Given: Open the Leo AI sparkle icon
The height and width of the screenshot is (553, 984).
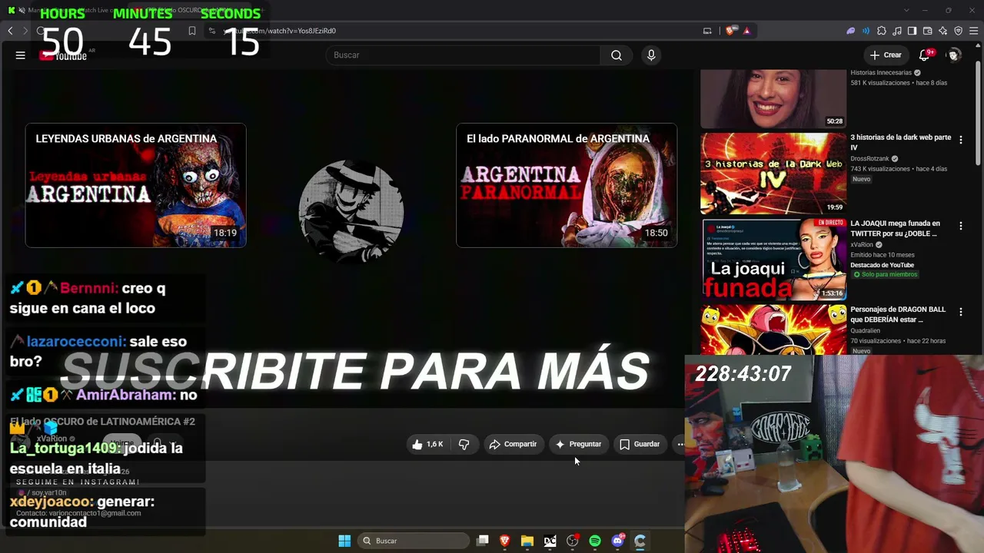Looking at the screenshot, I should (x=943, y=31).
